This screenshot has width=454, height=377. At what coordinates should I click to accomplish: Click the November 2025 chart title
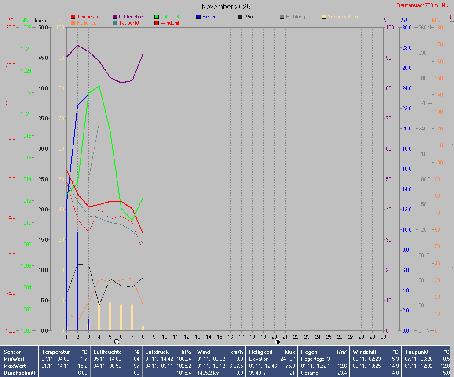[x=226, y=7]
